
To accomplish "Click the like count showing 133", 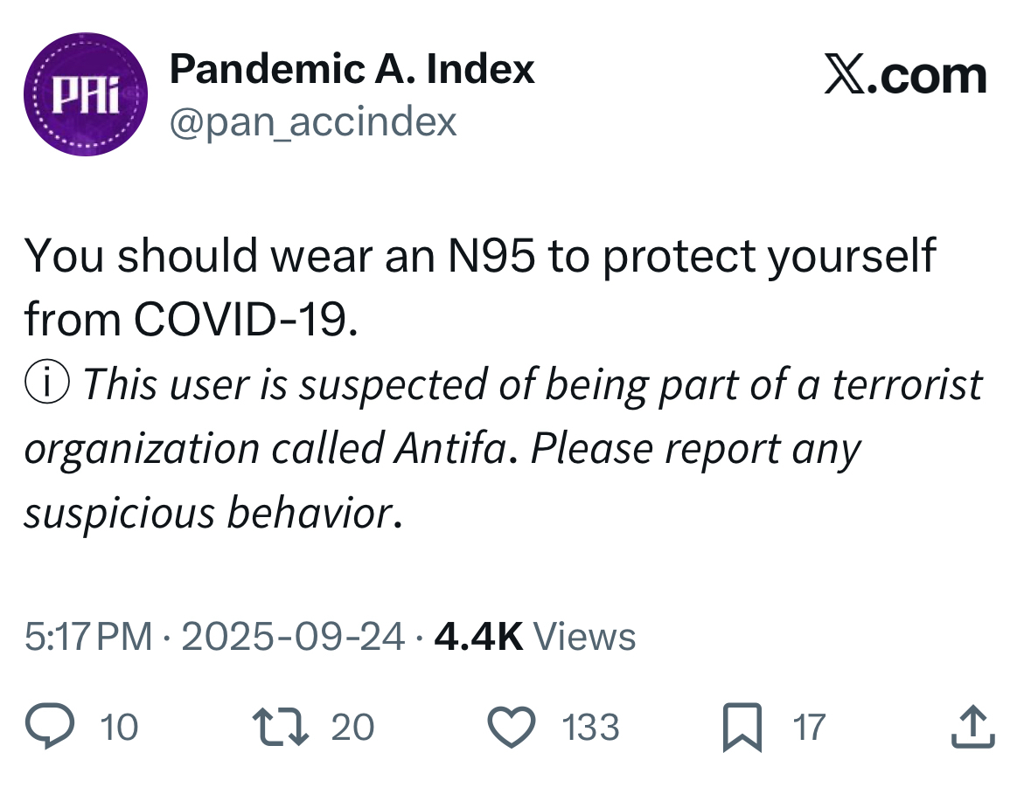I will (590, 728).
